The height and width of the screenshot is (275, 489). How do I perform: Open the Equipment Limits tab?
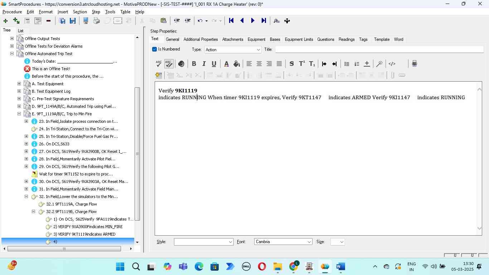[299, 39]
